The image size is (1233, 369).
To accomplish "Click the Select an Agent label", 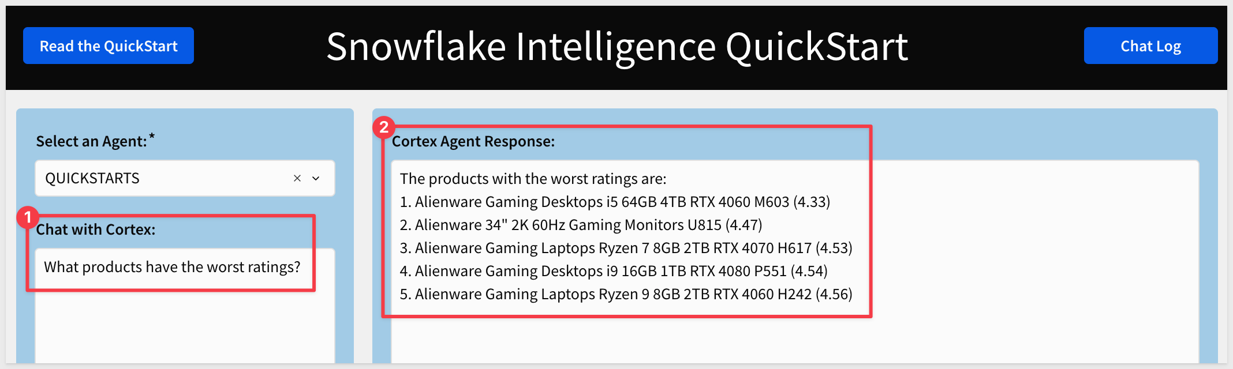I will click(91, 141).
